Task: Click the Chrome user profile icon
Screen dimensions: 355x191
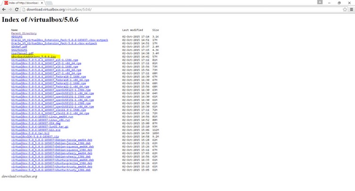Action: pos(320,2)
